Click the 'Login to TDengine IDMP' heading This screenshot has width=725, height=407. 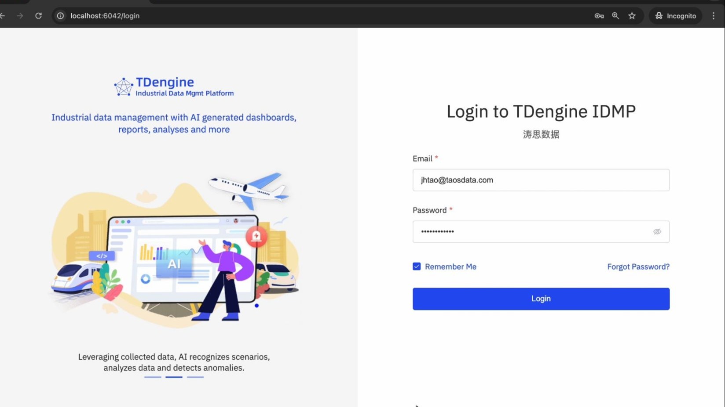[x=541, y=111]
